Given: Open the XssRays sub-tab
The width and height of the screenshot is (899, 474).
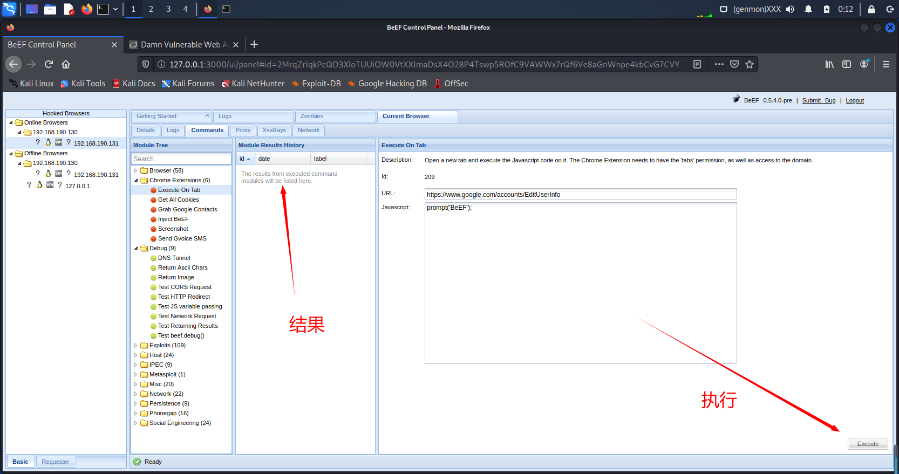Looking at the screenshot, I should (274, 130).
